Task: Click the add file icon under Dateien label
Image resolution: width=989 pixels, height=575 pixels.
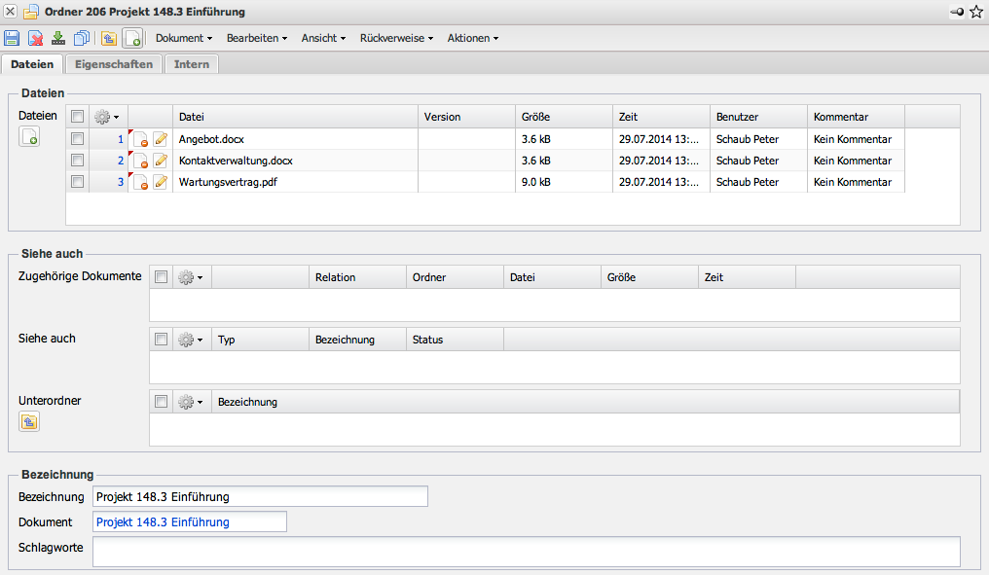Action: pyautogui.click(x=29, y=137)
